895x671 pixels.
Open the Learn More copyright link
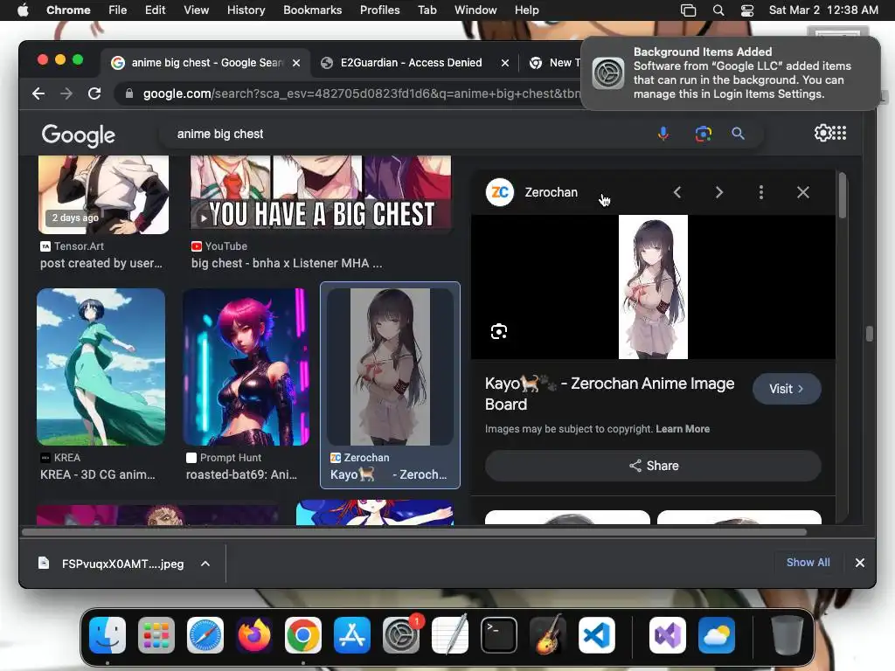683,429
